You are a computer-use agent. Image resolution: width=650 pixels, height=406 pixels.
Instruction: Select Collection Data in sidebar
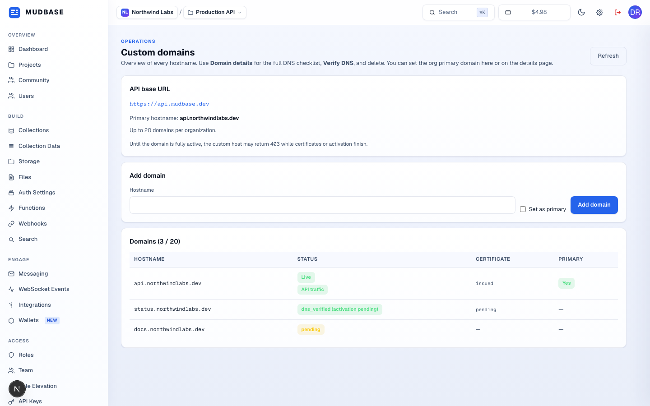pyautogui.click(x=54, y=146)
